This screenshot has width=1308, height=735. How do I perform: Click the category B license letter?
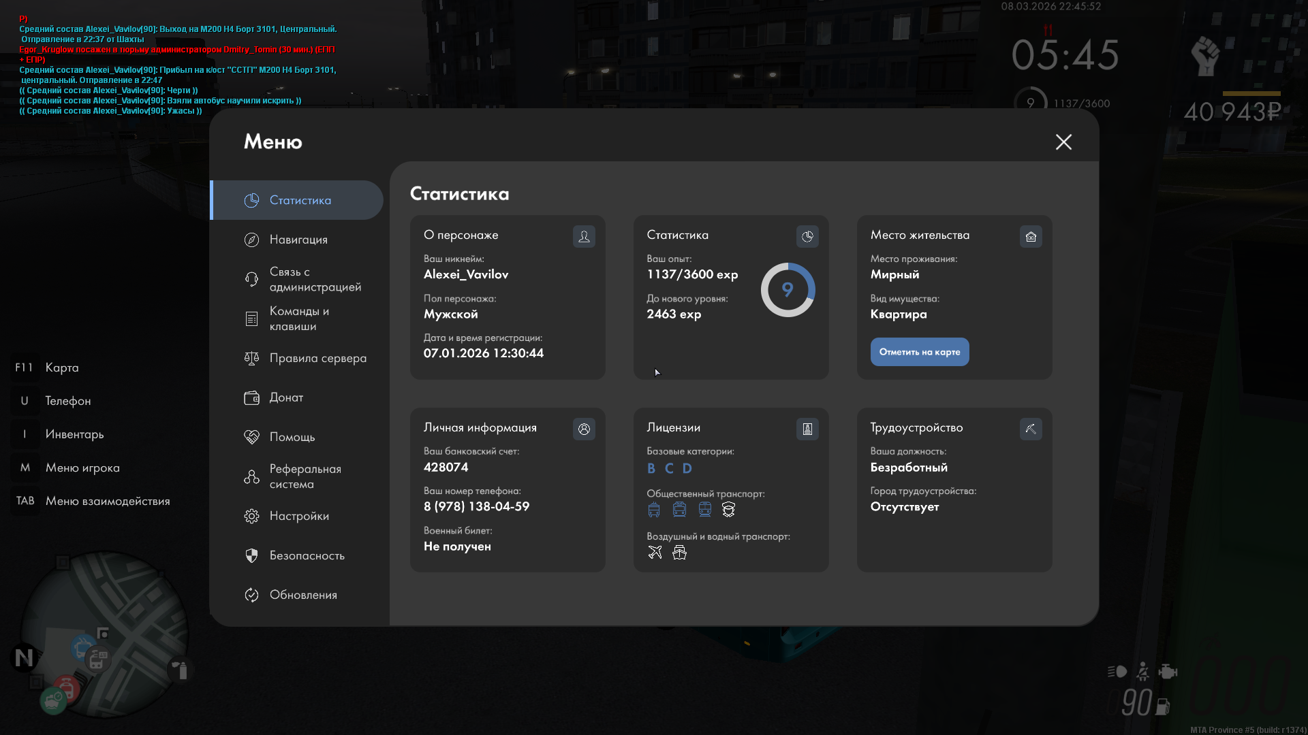click(x=651, y=468)
